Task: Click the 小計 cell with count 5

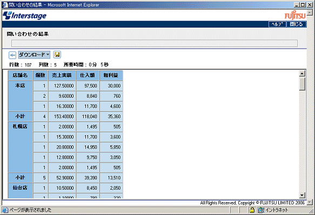Action: pyautogui.click(x=20, y=178)
